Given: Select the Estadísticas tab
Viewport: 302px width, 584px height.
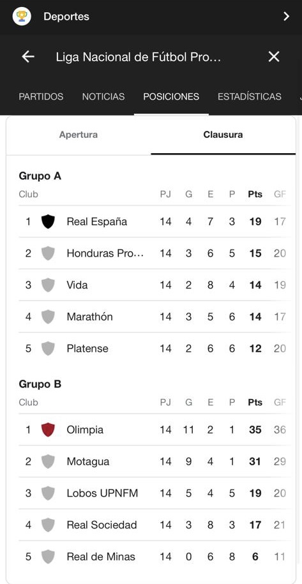Looking at the screenshot, I should (x=250, y=96).
